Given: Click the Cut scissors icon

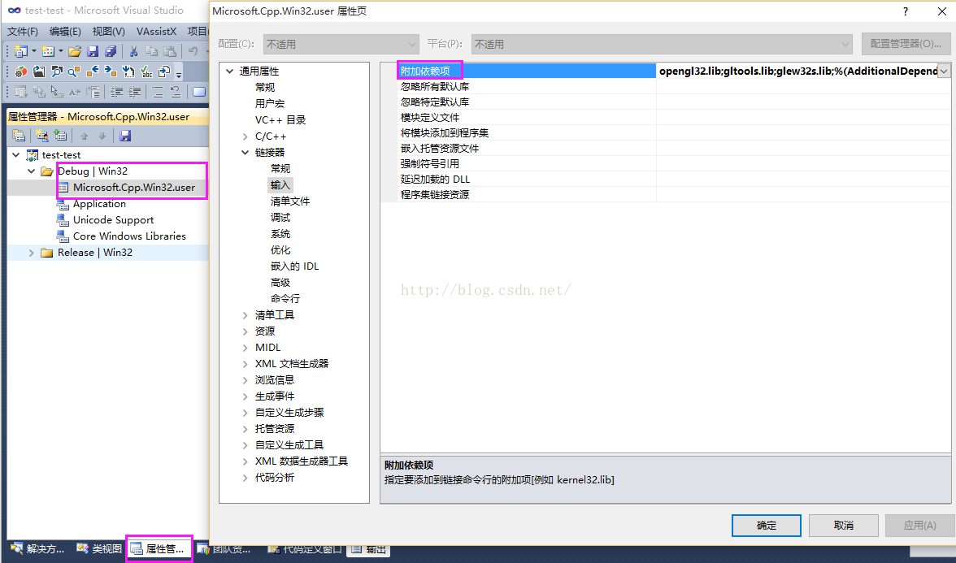Looking at the screenshot, I should click(x=133, y=51).
